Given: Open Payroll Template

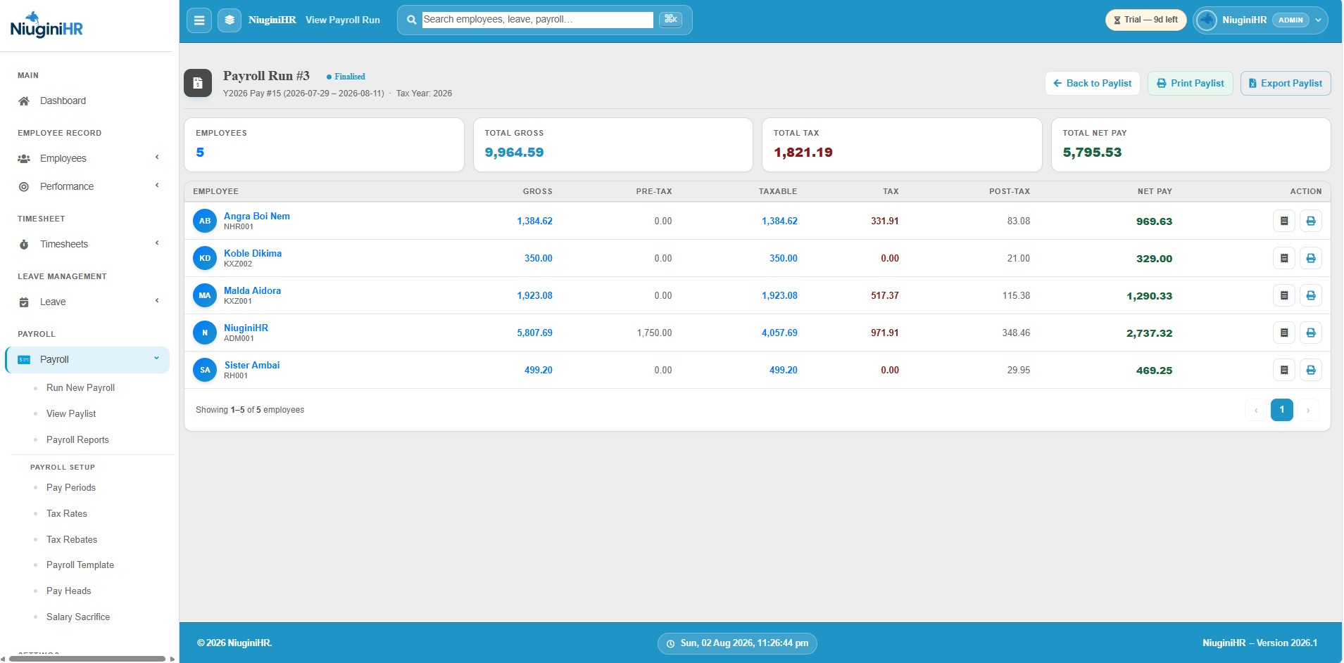Looking at the screenshot, I should [x=80, y=565].
